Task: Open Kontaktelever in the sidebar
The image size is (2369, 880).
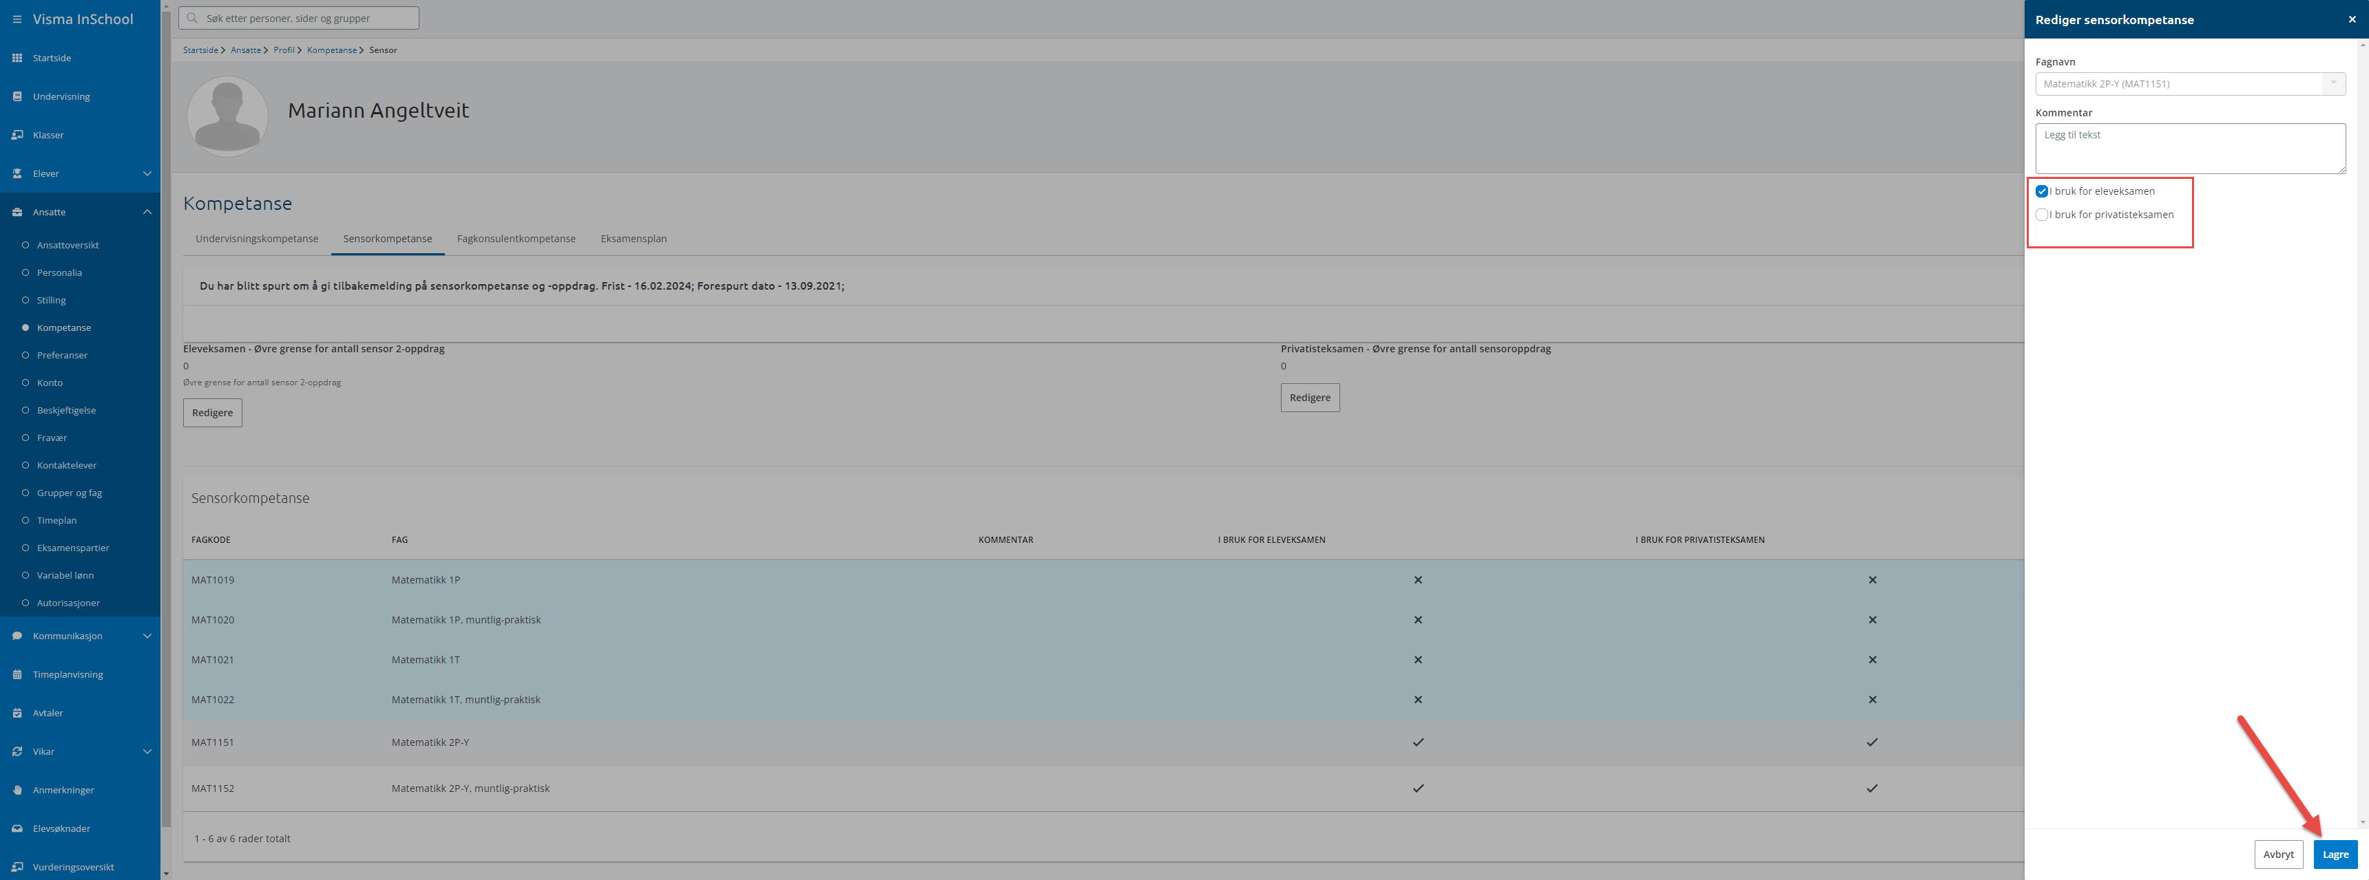Action: click(66, 466)
